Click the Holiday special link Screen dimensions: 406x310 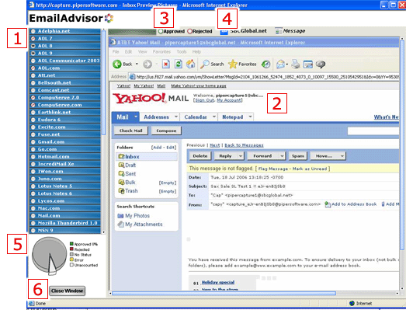coord(218,282)
